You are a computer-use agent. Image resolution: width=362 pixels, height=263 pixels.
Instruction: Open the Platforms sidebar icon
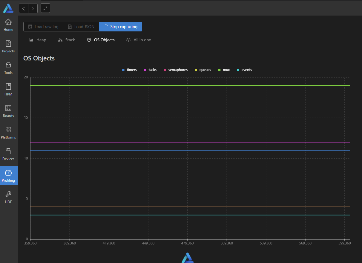[8, 130]
